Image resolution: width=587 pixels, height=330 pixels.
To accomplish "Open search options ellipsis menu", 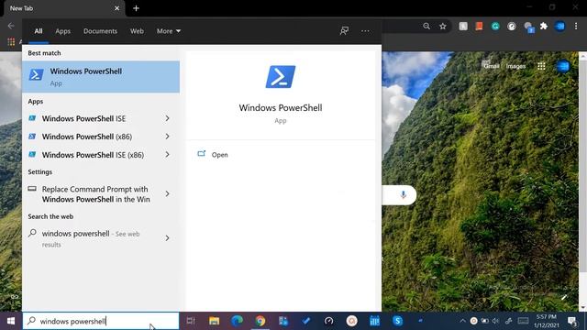I will (x=365, y=31).
